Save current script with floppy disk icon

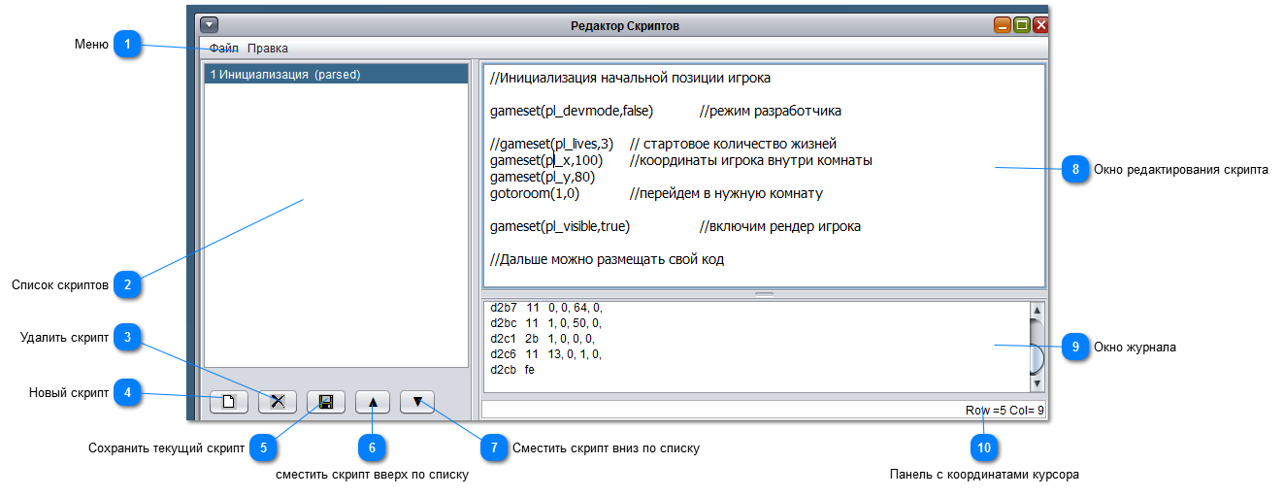326,402
